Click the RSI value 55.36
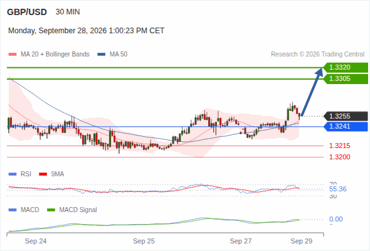This screenshot has height=251, width=370. coord(338,189)
